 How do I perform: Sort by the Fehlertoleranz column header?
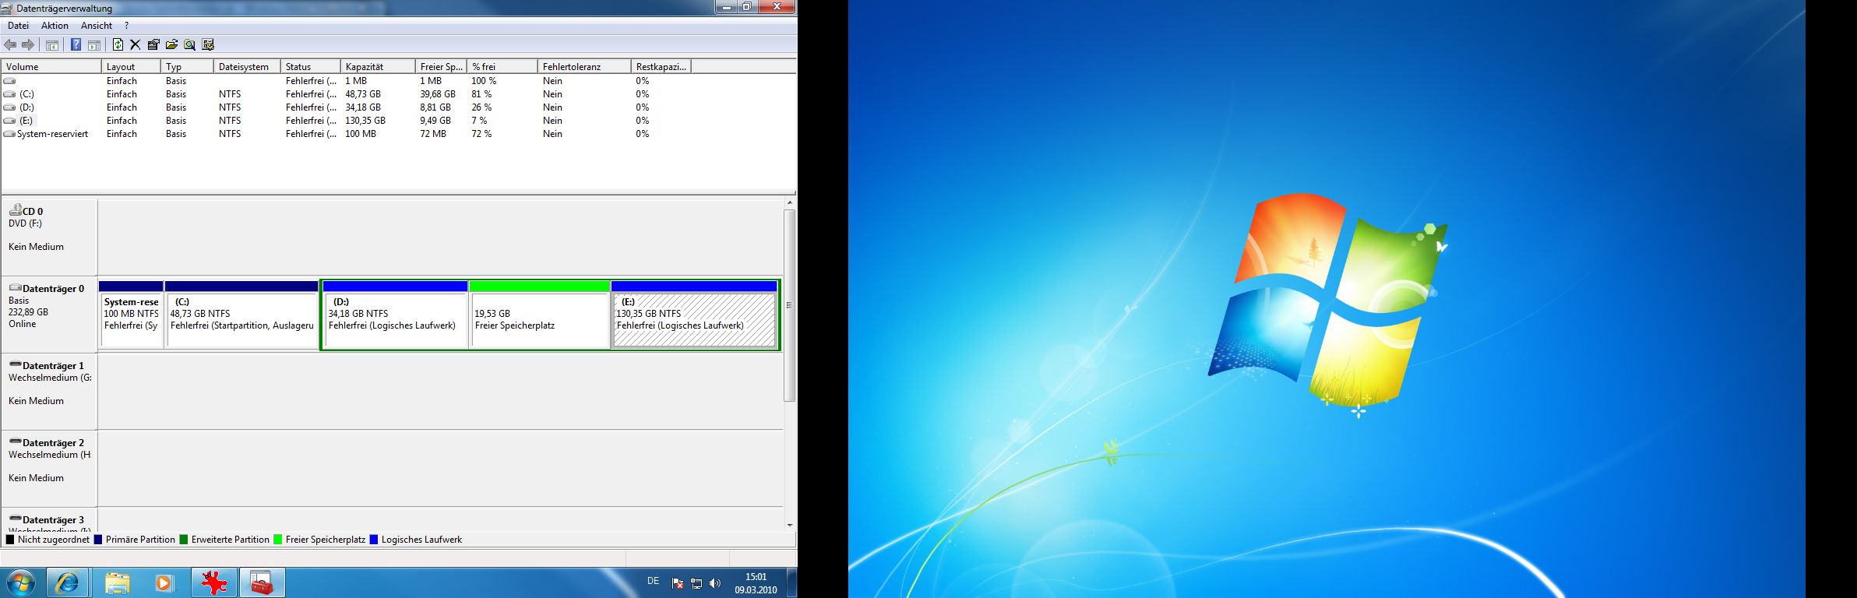click(x=584, y=67)
